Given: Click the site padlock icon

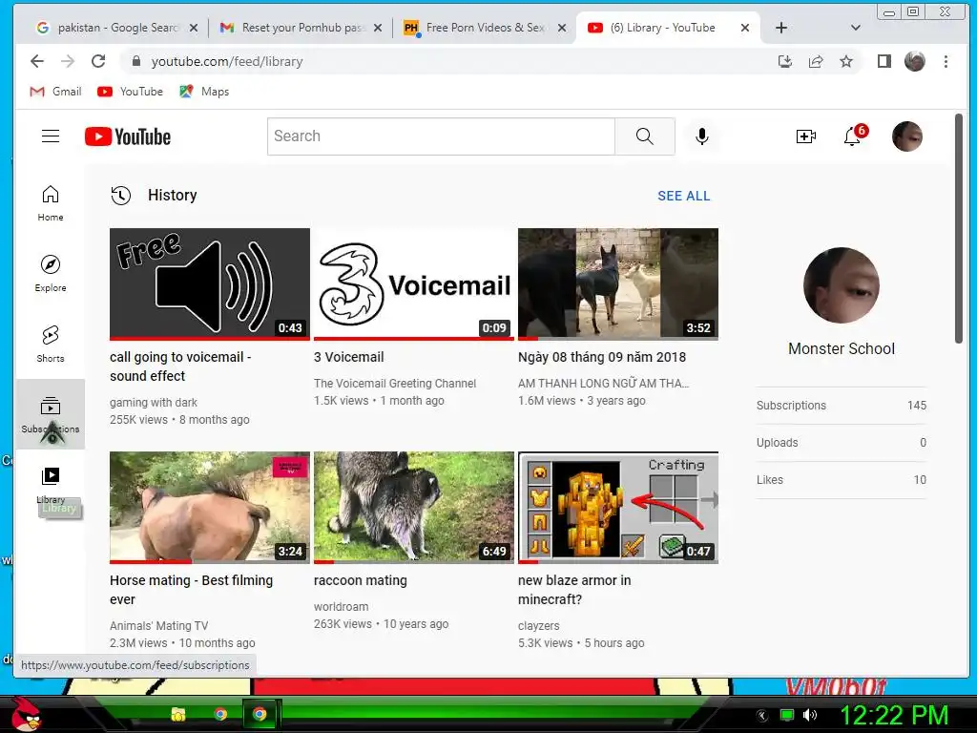Looking at the screenshot, I should 136,61.
